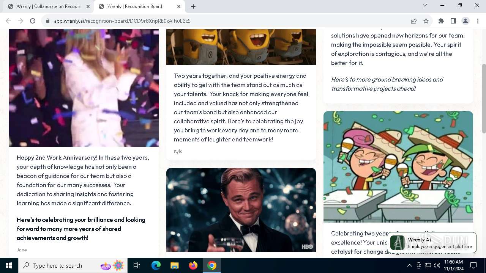Open network status tray icon
Screen dimensions: 486x273
(428, 265)
